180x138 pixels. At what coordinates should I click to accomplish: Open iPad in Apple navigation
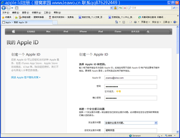point(100,31)
